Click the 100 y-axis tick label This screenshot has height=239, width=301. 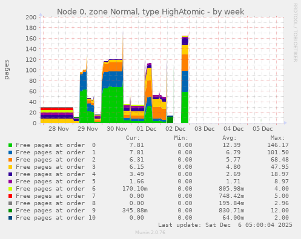coord(31,70)
